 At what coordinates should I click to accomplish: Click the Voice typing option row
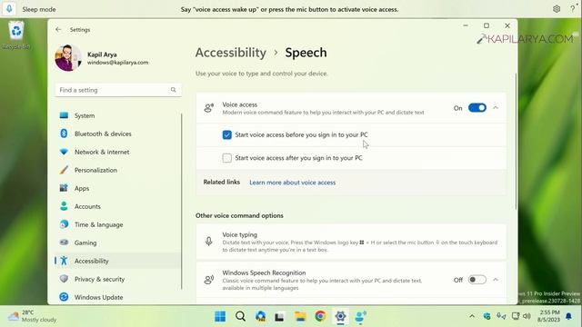coord(351,242)
